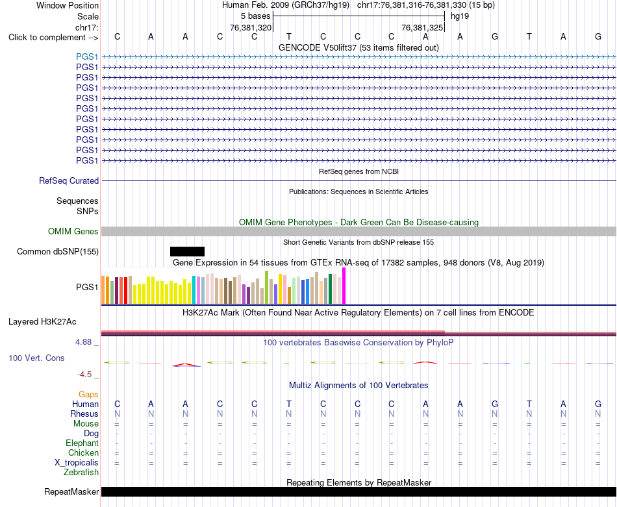Click the Gaps label in Multiz alignment
This screenshot has width=617, height=507.
(88, 394)
